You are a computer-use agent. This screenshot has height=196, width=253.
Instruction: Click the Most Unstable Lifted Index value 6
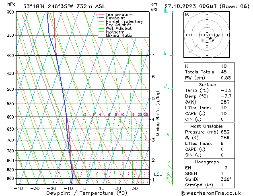pos(222,144)
